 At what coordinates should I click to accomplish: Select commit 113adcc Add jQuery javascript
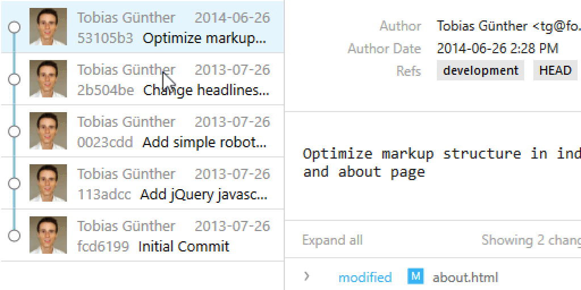[x=173, y=184]
